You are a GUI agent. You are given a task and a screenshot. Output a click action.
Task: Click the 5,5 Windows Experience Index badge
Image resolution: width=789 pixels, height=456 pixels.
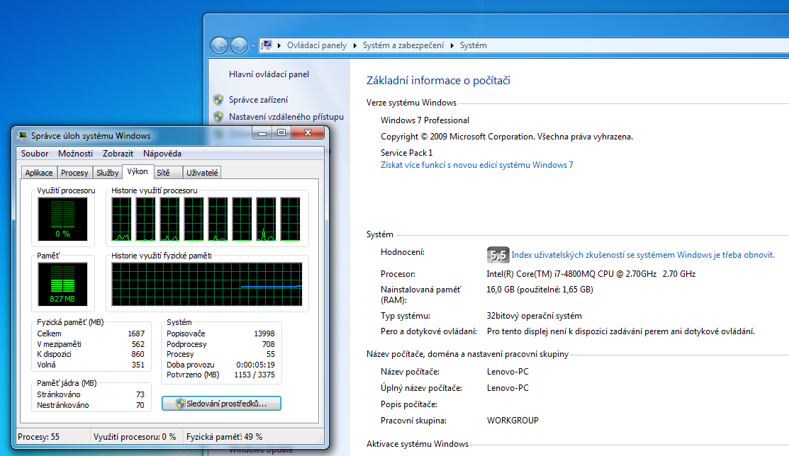click(498, 255)
